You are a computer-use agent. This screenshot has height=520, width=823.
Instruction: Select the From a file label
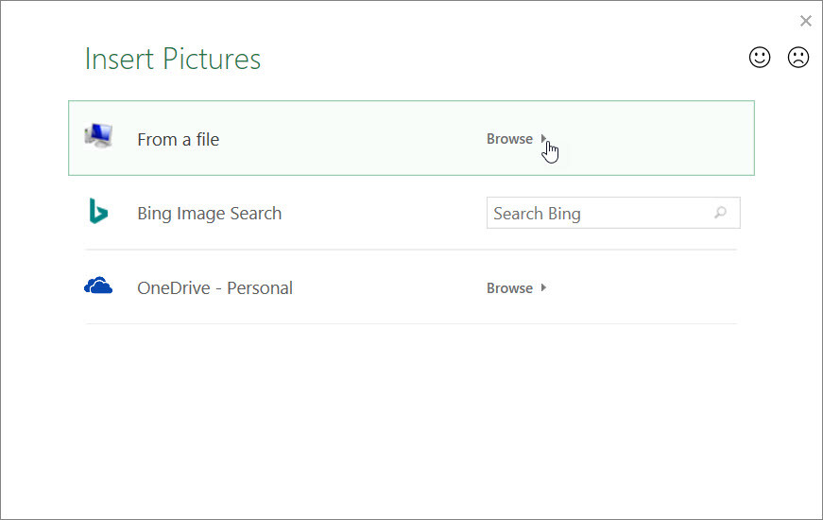click(x=178, y=140)
